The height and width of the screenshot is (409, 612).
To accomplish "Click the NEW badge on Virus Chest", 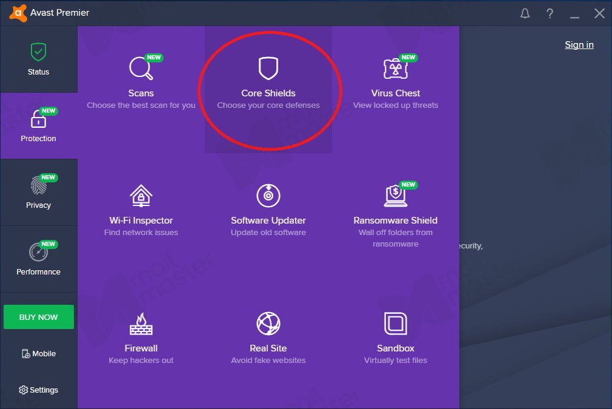I will [x=408, y=58].
